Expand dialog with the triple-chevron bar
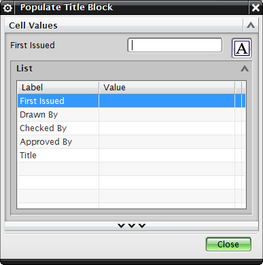The image size is (263, 265). click(131, 226)
